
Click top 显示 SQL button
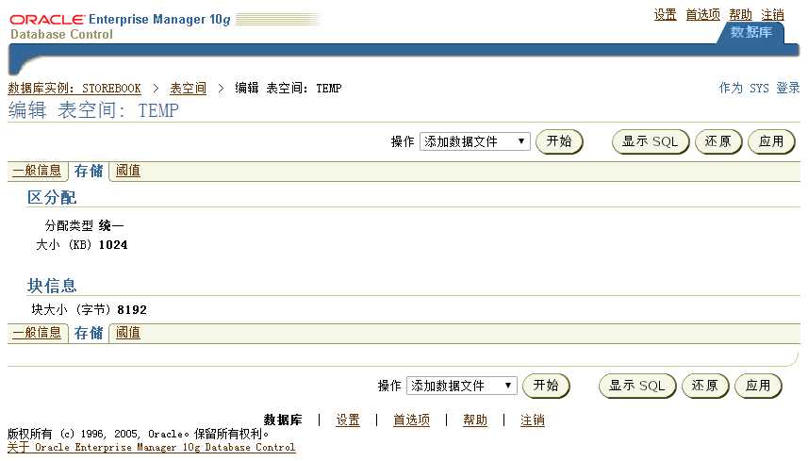point(650,141)
